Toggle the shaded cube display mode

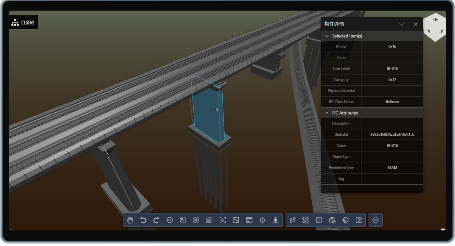[x=209, y=220]
